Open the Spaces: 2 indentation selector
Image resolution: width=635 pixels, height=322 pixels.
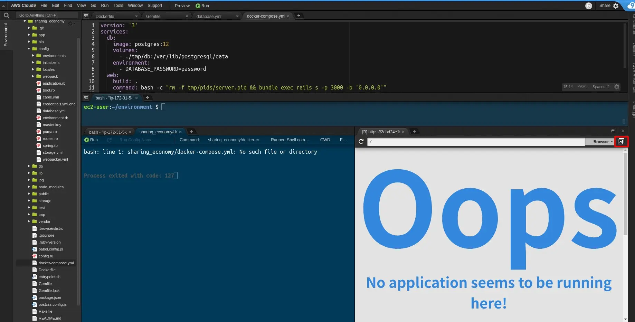pyautogui.click(x=601, y=87)
